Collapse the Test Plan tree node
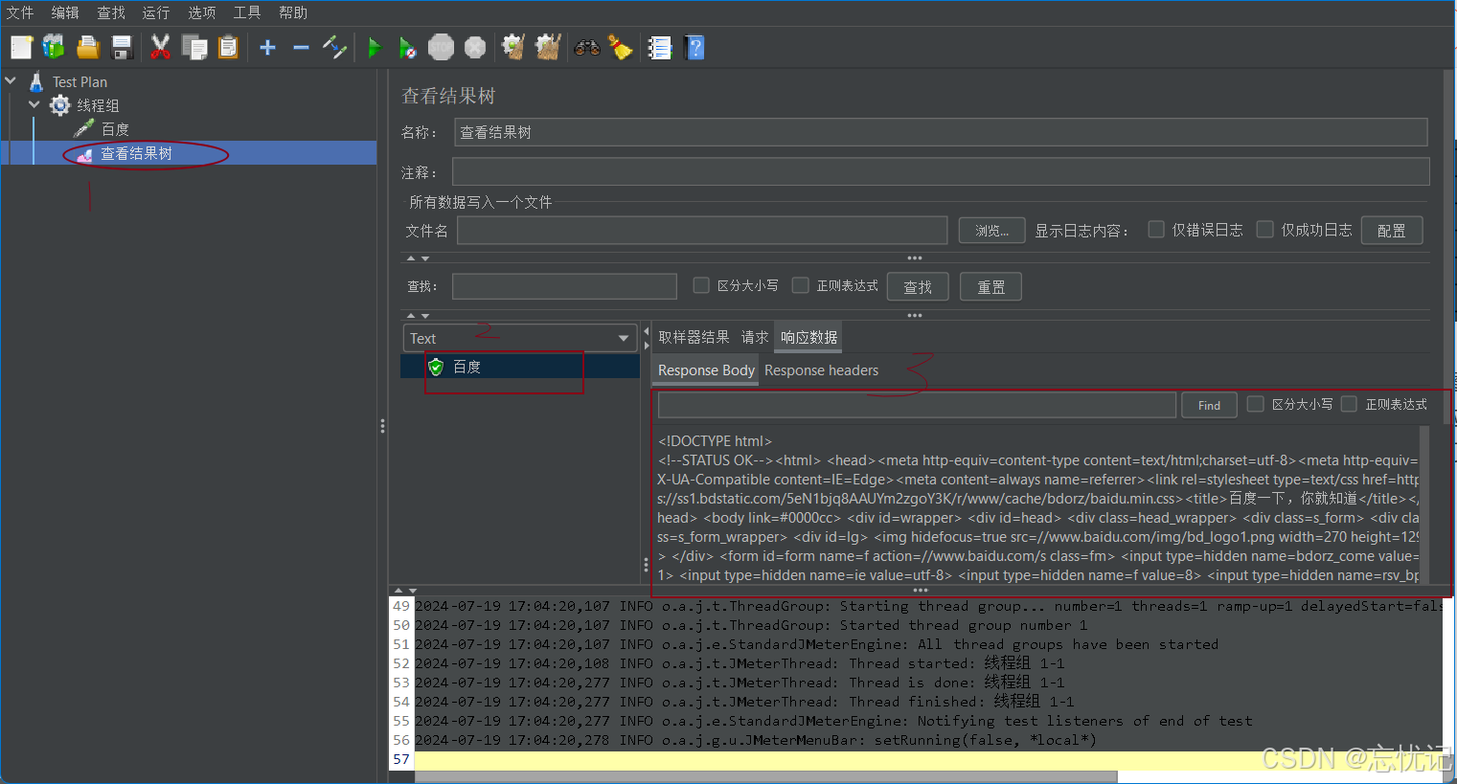The height and width of the screenshot is (784, 1457). 11,81
